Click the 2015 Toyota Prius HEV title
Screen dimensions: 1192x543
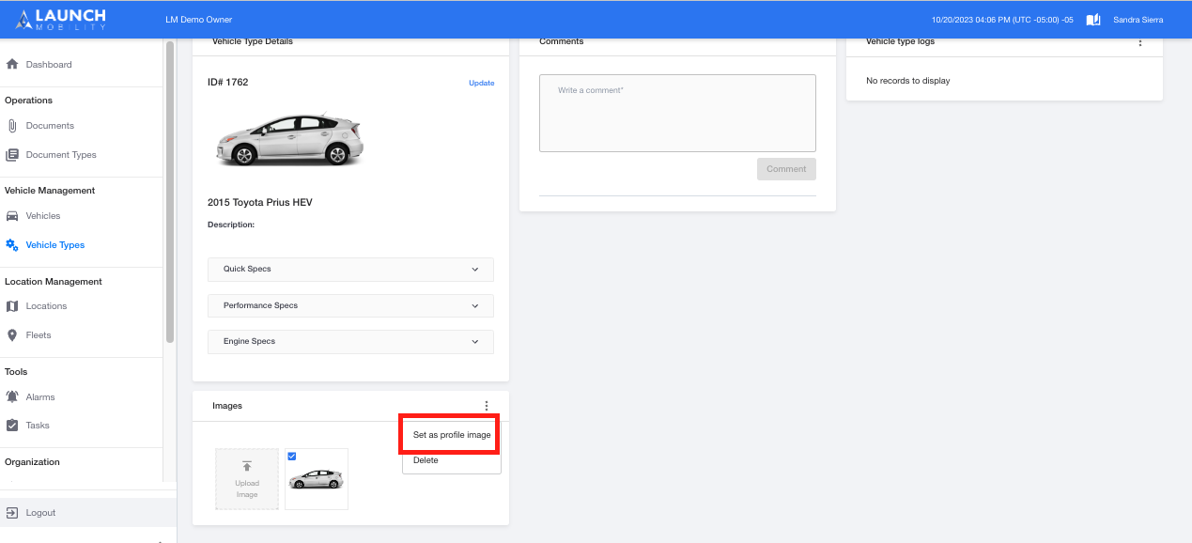(x=260, y=202)
